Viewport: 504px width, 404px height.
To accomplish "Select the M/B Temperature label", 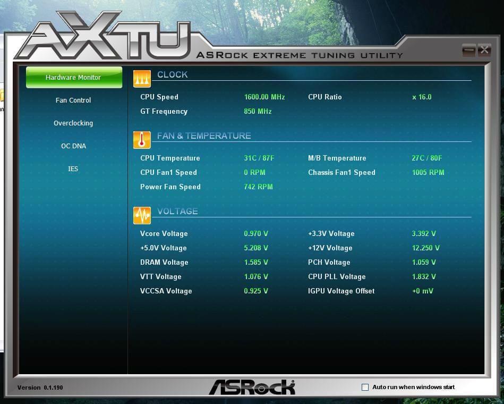I will pos(337,158).
